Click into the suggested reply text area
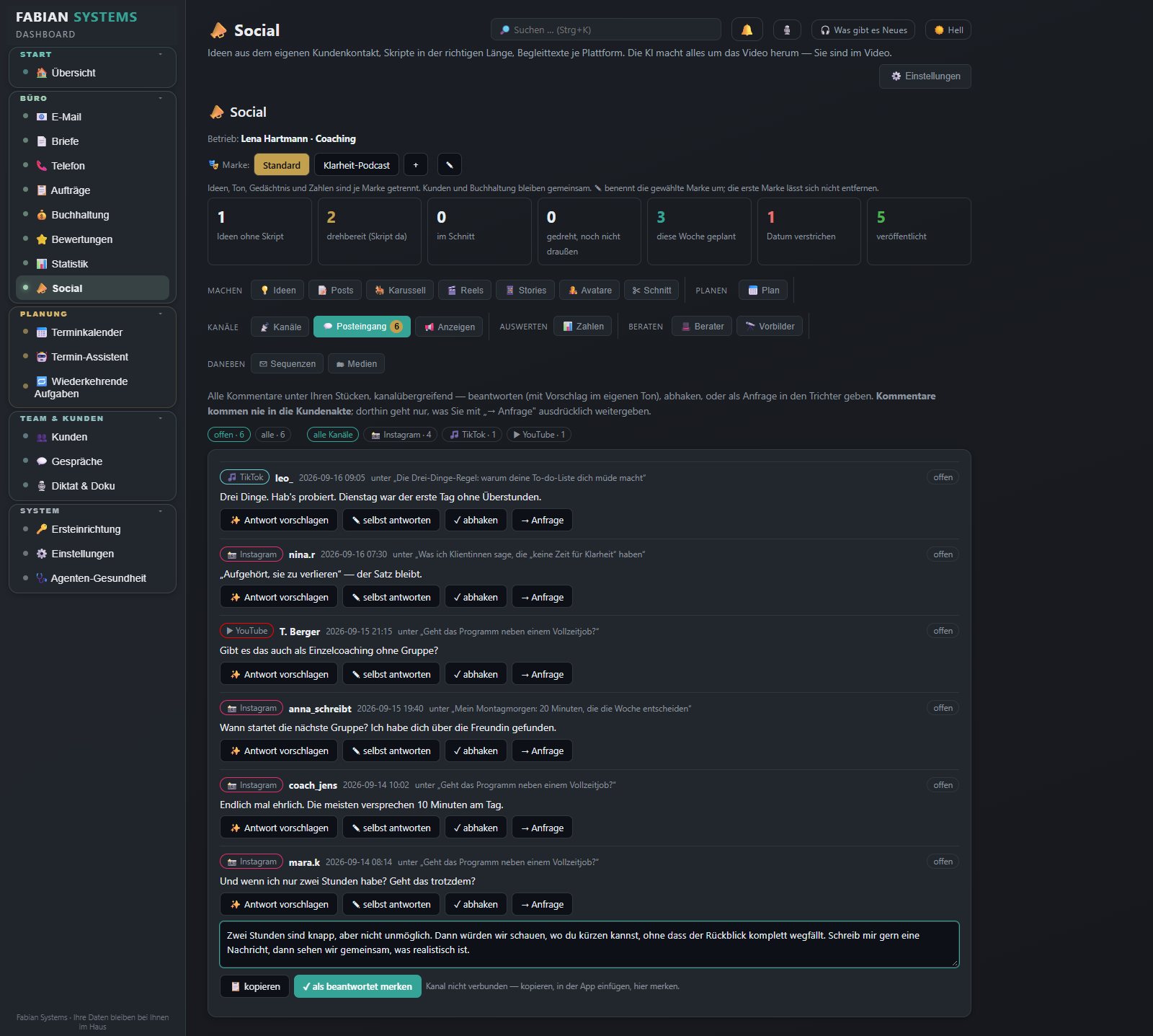Image resolution: width=1153 pixels, height=1036 pixels. point(589,944)
